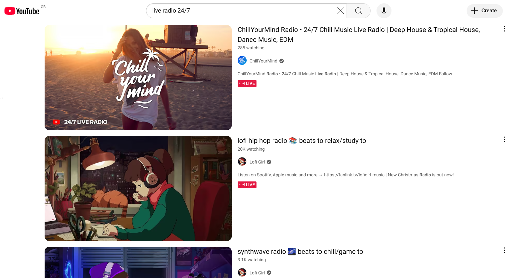Click verified badge beside Lofi Girl, synthwave
The height and width of the screenshot is (278, 510).
click(269, 273)
